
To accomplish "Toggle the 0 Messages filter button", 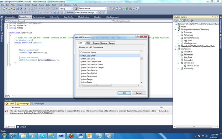I will point(38,104).
